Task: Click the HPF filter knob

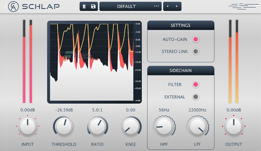Action: pyautogui.click(x=164, y=127)
